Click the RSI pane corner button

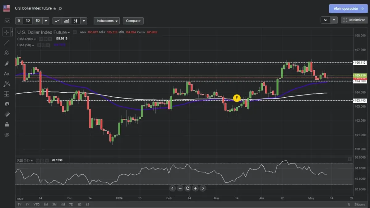click(349, 159)
